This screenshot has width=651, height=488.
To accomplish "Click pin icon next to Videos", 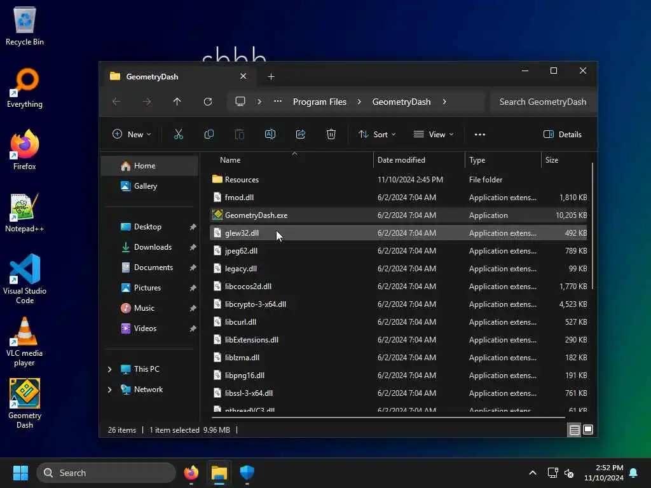I will pos(193,329).
